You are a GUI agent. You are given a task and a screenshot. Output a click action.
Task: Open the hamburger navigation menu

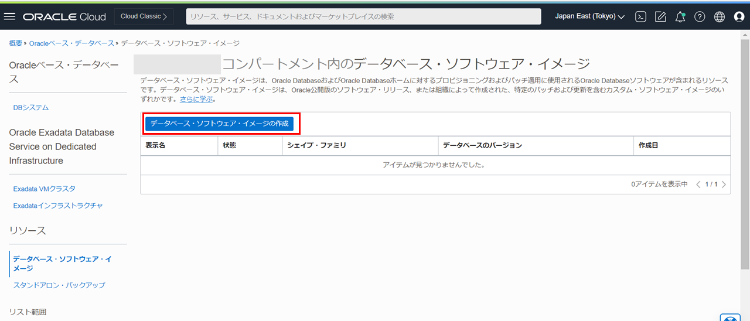click(9, 16)
